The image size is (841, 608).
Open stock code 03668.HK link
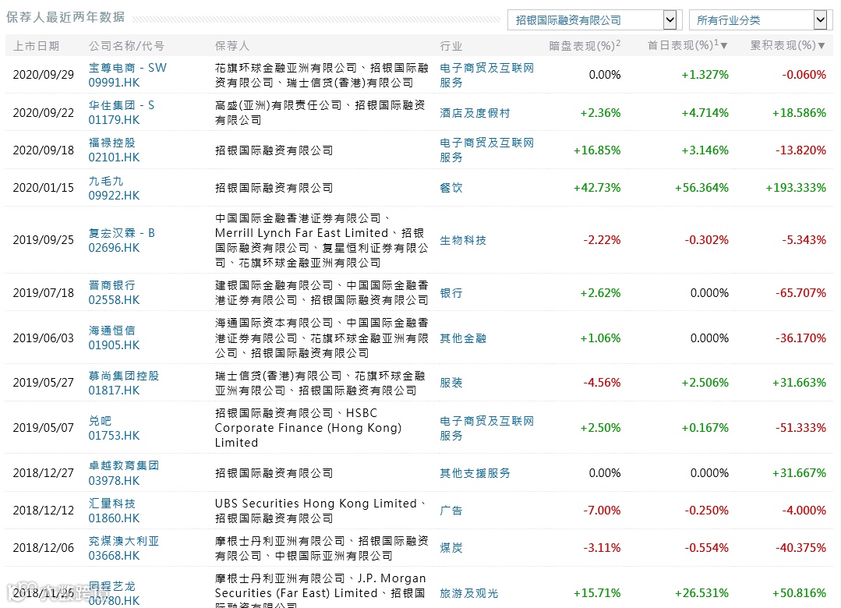(x=114, y=556)
